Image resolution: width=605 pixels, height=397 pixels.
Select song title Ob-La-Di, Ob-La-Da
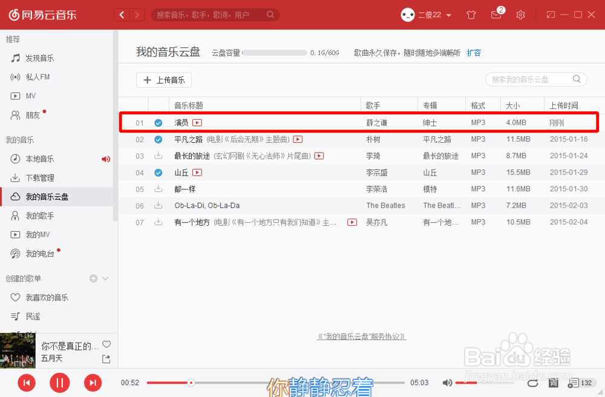pos(207,206)
